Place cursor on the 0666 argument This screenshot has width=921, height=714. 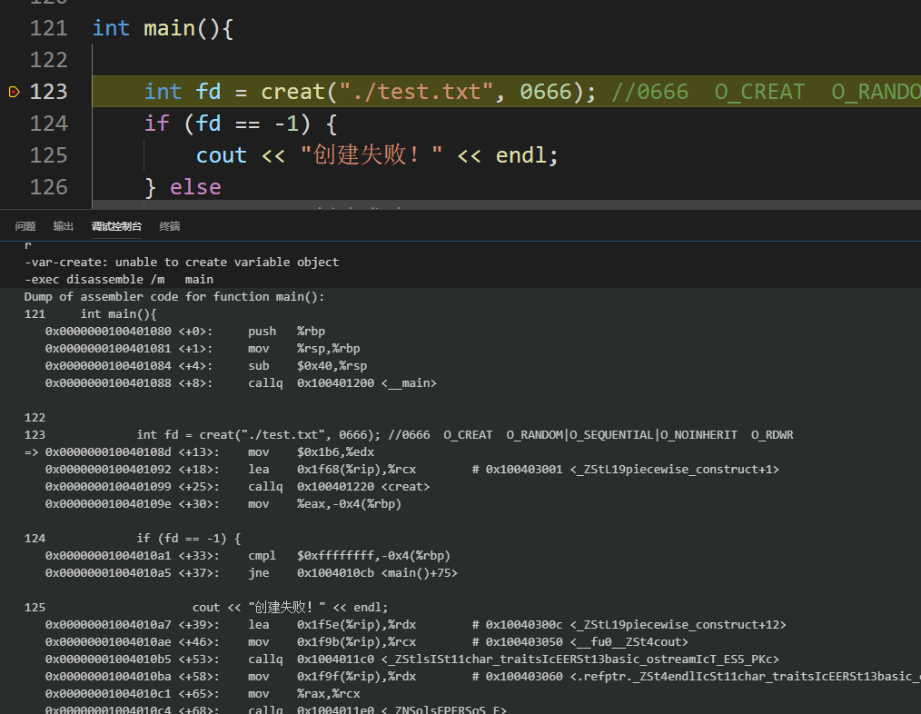coord(546,91)
